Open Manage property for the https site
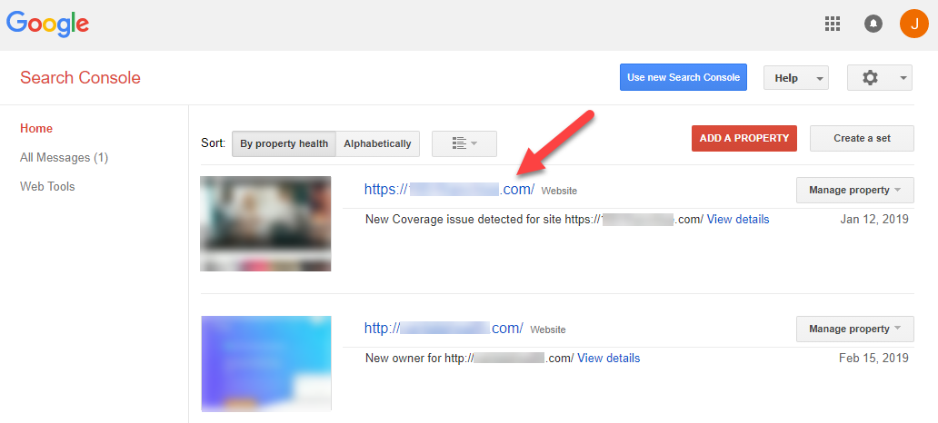Viewport: 938px width, 423px height. click(855, 190)
